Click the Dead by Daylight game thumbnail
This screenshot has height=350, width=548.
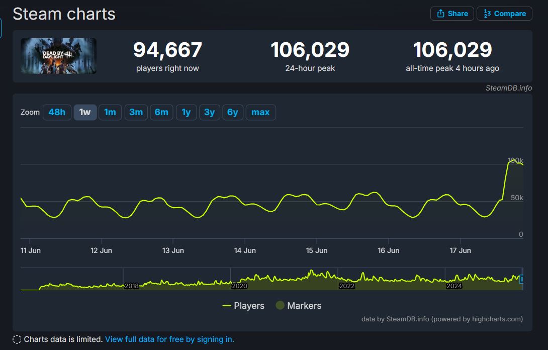click(58, 56)
